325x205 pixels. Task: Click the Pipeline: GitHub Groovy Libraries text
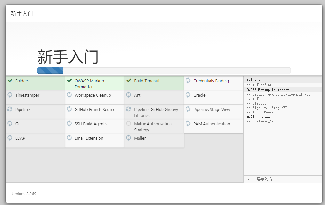click(x=156, y=113)
